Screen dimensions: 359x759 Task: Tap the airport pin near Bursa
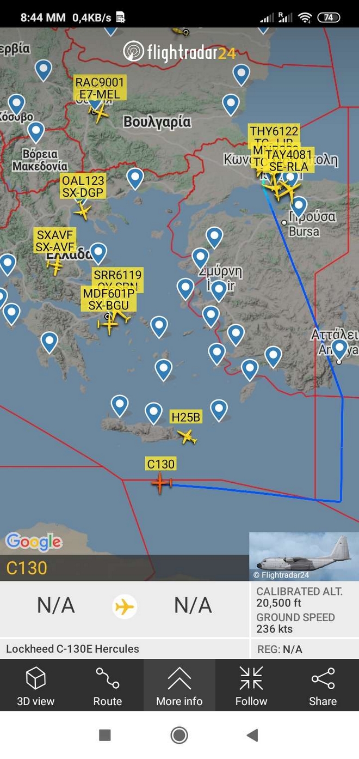tap(299, 208)
